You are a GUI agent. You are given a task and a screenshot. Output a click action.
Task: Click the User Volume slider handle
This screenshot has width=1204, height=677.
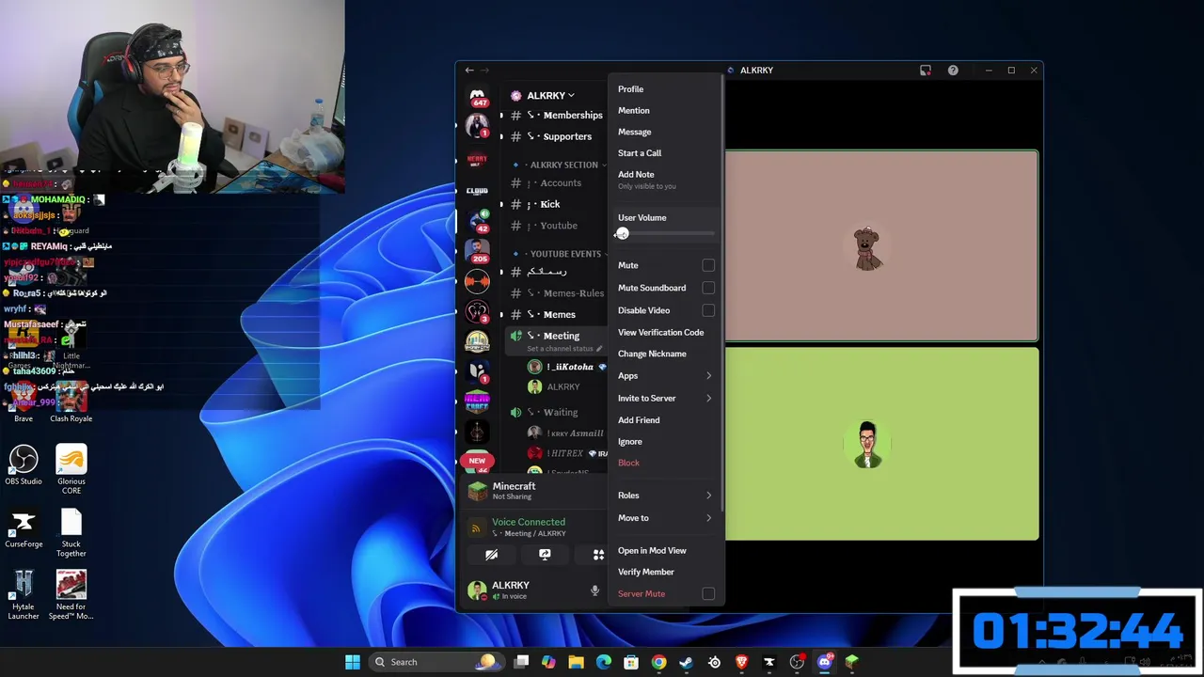[x=622, y=233]
